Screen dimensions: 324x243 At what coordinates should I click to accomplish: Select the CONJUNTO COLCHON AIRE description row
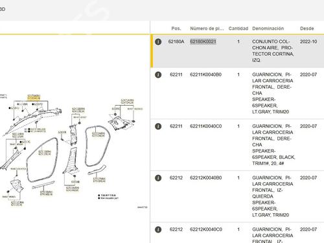pos(237,51)
